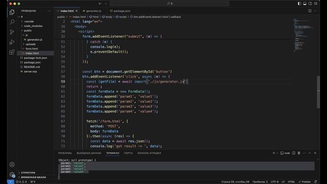Viewport: 327px width, 184px height.
Task: Select index.html in the file tree
Action: click(x=32, y=53)
